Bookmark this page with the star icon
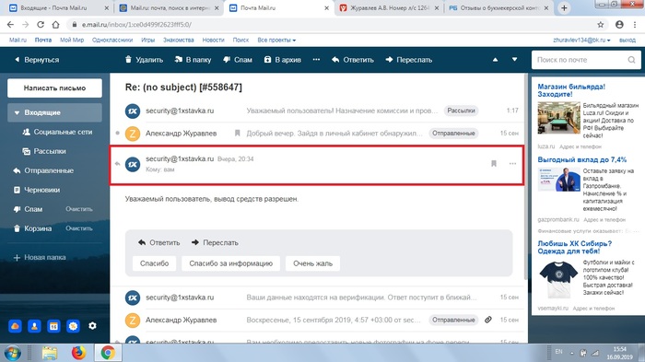The image size is (645, 362). (x=601, y=25)
